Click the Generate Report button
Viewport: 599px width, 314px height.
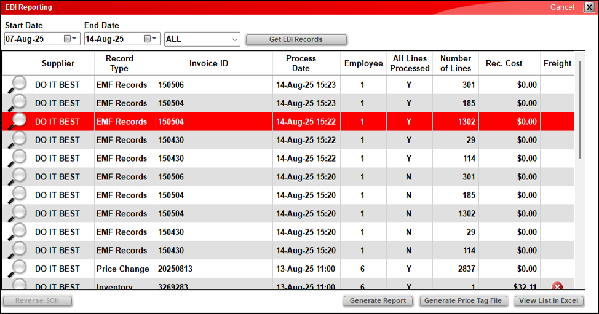pyautogui.click(x=378, y=301)
